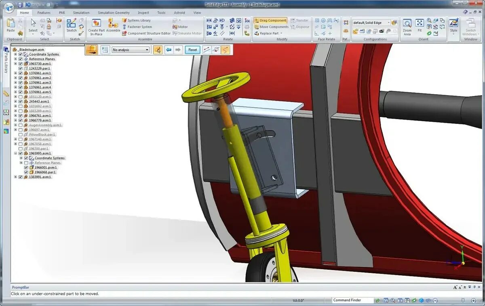Viewport: 485px width, 306px height.
Task: Enable the checkbox for 1383991.asm:1
Action: [x=20, y=176]
